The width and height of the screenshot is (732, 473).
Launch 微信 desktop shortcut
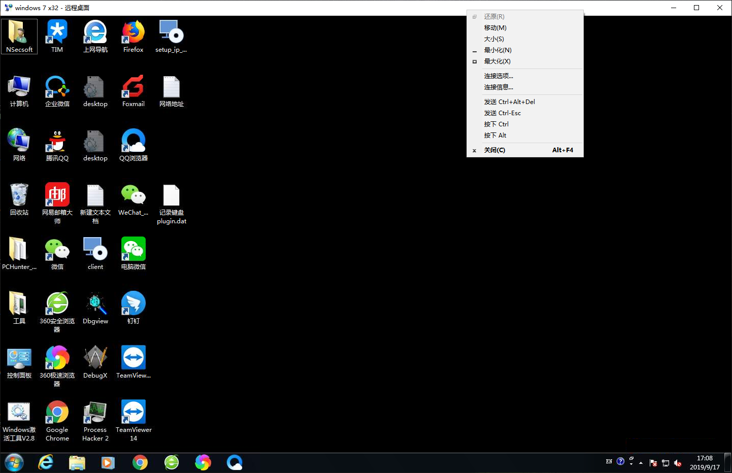[57, 254]
